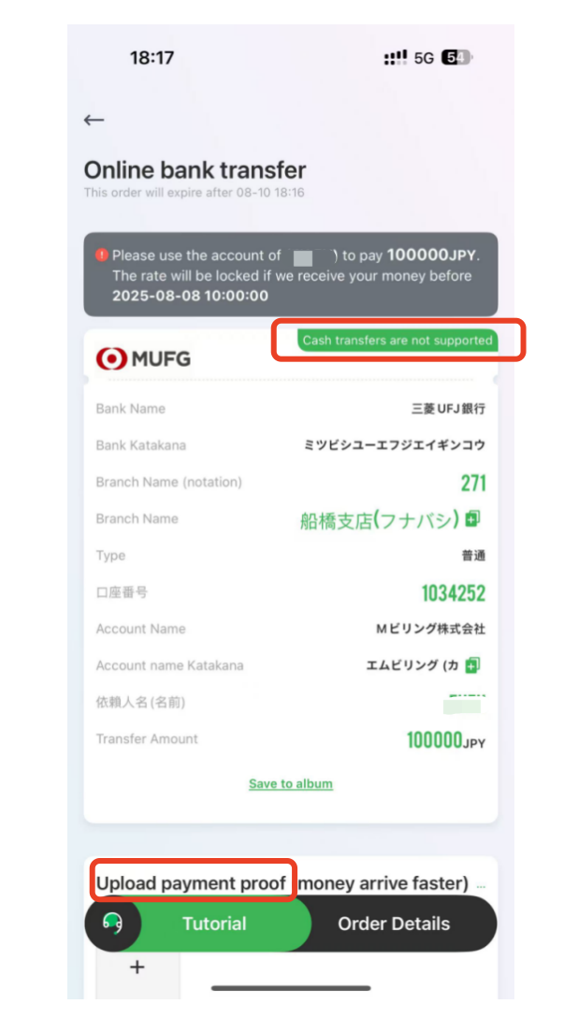Tap the back arrow icon
Image resolution: width=578 pixels, height=1033 pixels.
pyautogui.click(x=94, y=119)
